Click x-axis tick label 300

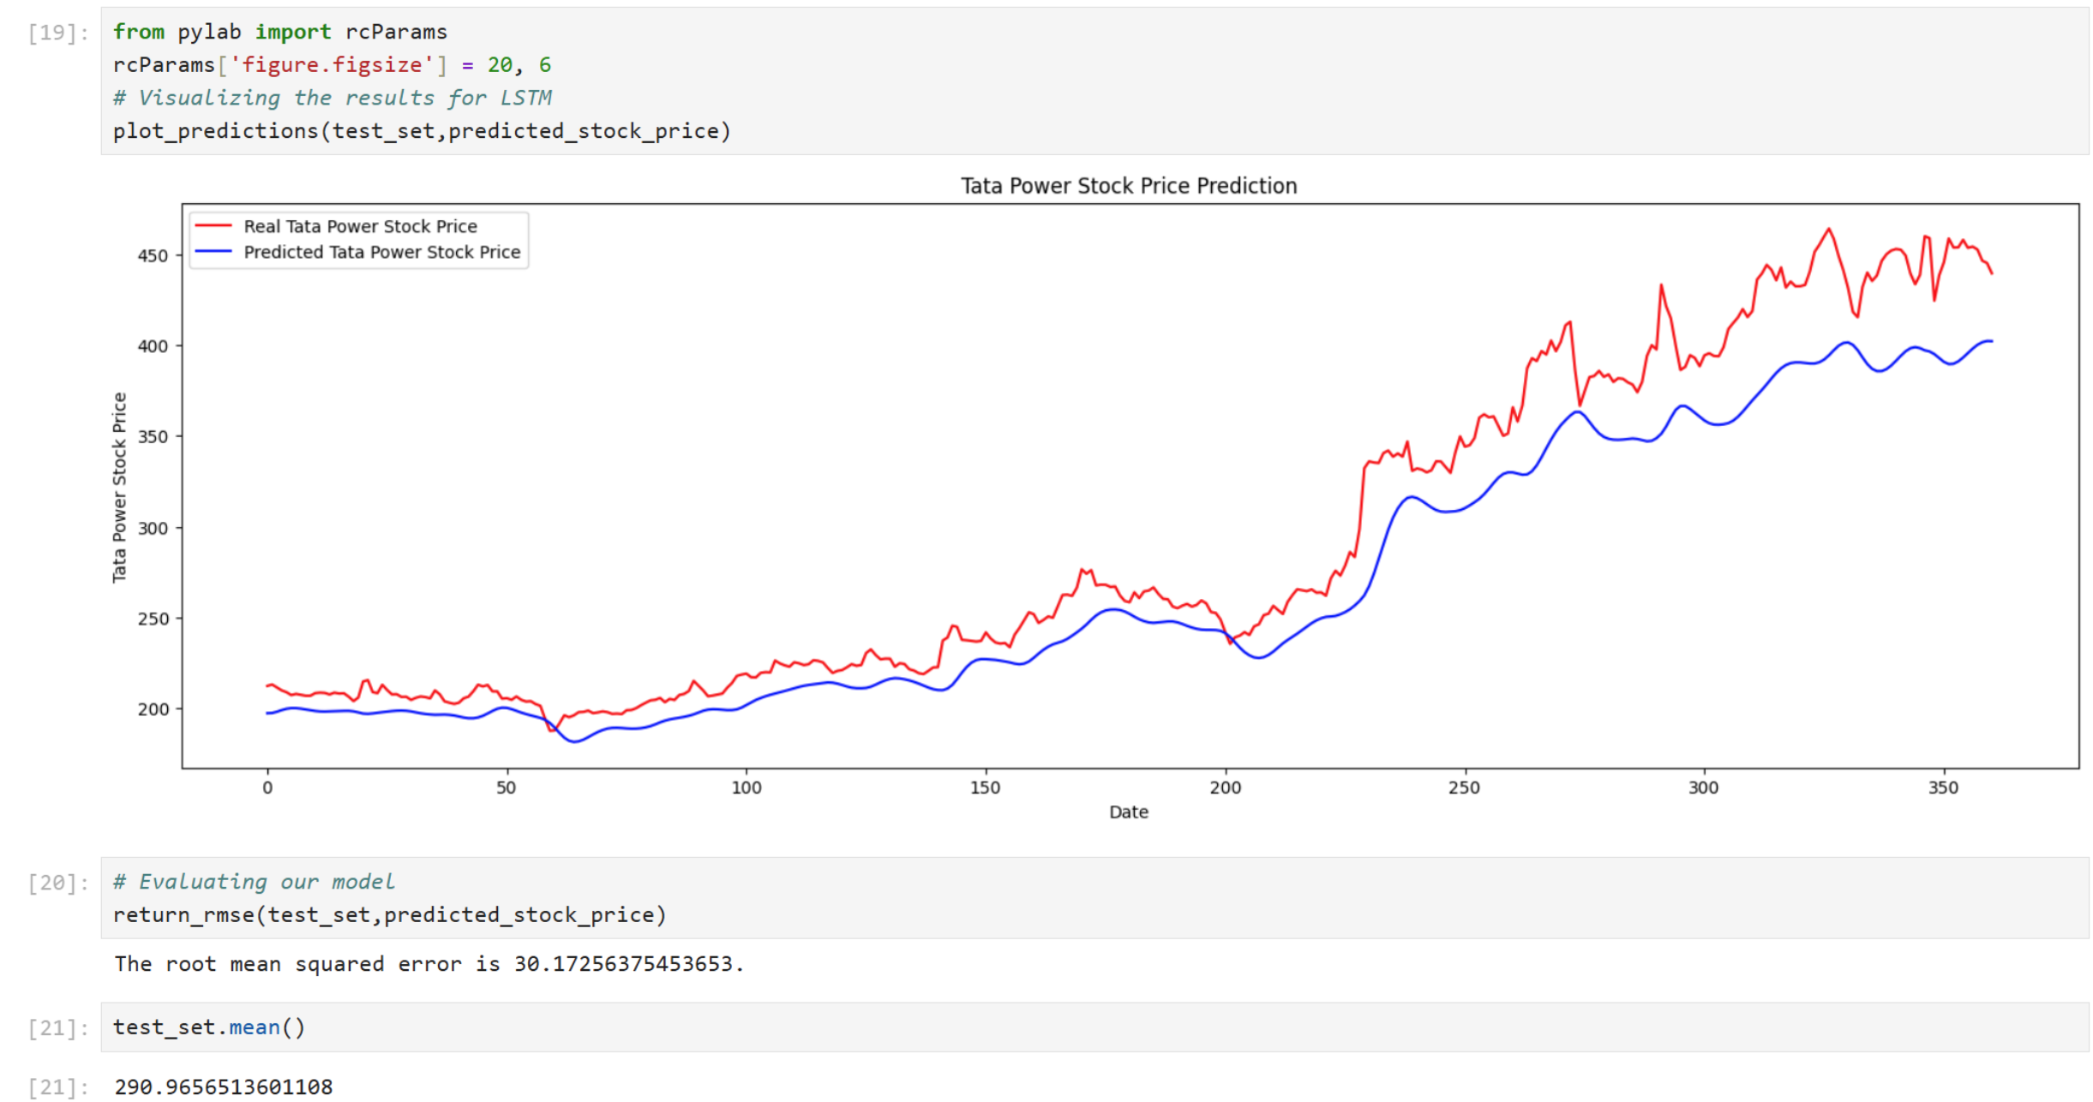coord(1703,788)
